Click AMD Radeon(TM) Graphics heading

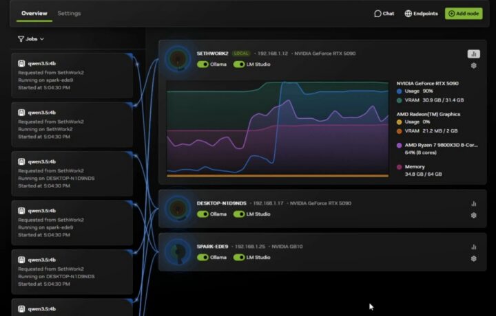coord(428,114)
